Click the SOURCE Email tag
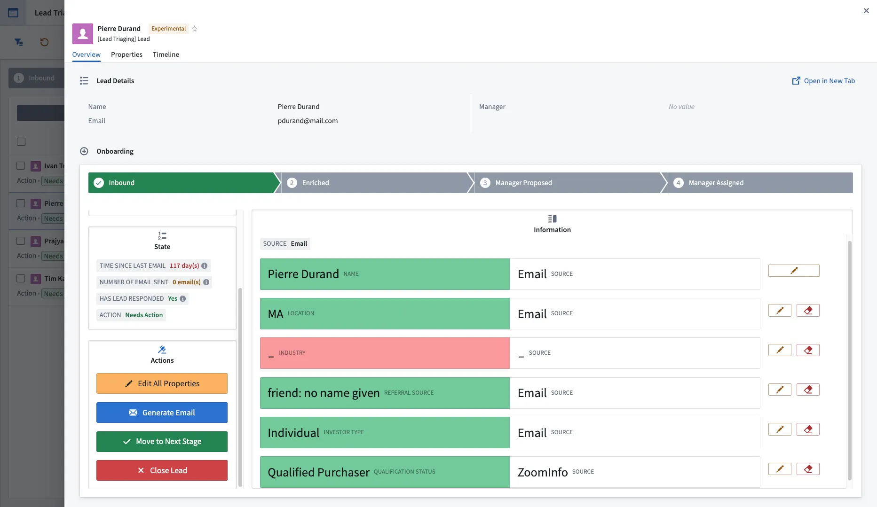877x507 pixels. pyautogui.click(x=285, y=243)
